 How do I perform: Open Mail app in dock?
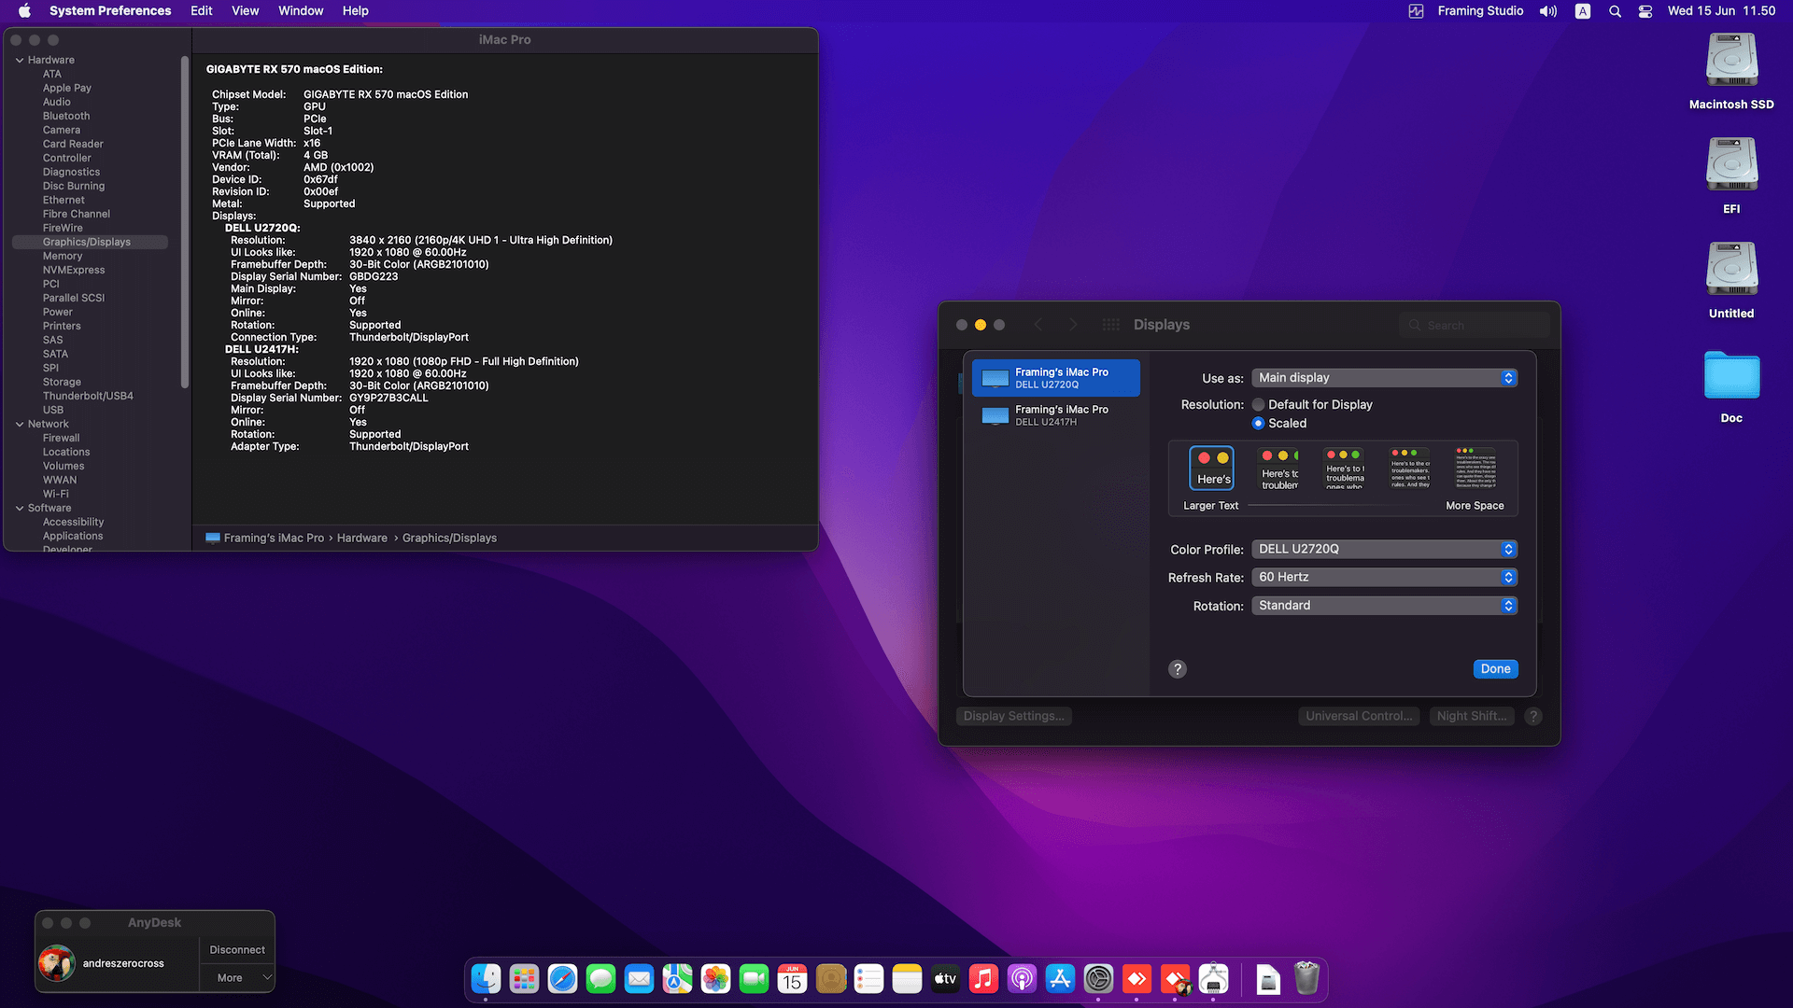click(639, 978)
